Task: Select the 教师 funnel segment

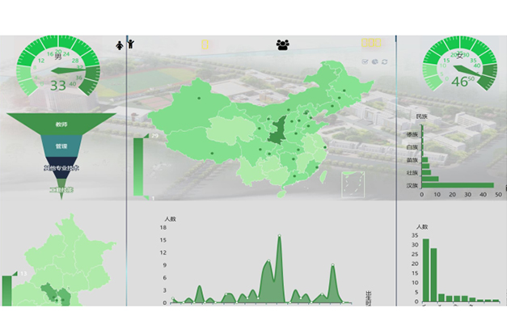Action: [61, 124]
